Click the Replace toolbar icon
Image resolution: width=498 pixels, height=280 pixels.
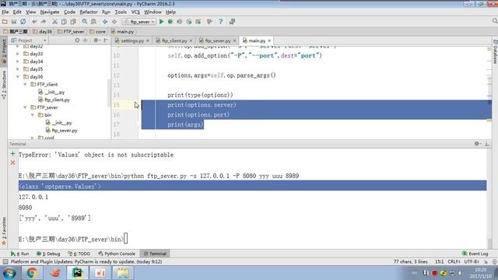click(x=93, y=22)
